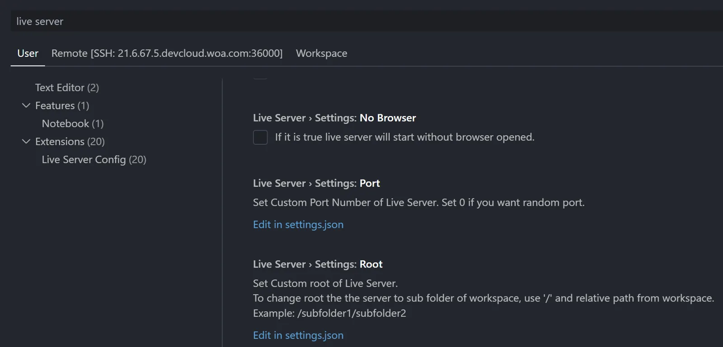723x347 pixels.
Task: Select the 'Settings: No Browser' setting title
Action: click(334, 118)
